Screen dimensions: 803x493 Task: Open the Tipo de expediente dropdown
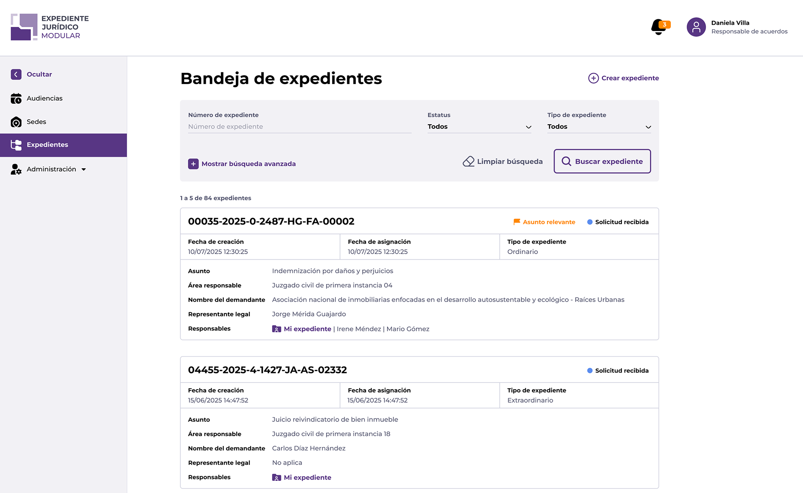pos(598,127)
